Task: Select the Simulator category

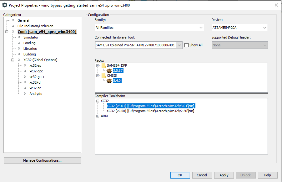Action: click(31, 37)
